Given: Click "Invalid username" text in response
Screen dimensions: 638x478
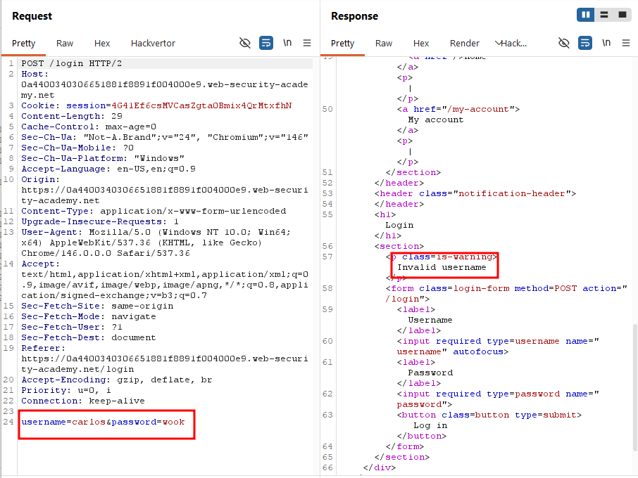Looking at the screenshot, I should 442,267.
